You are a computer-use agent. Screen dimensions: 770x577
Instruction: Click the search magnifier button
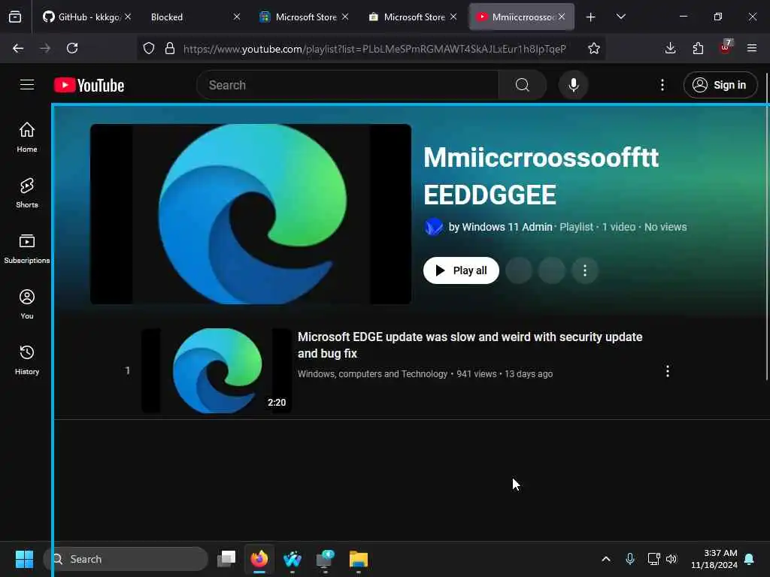[x=523, y=85]
